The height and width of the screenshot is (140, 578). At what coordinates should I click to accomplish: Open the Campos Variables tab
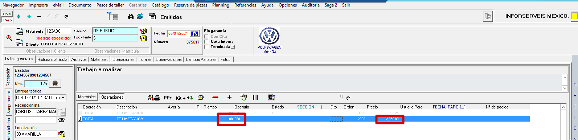point(201,59)
